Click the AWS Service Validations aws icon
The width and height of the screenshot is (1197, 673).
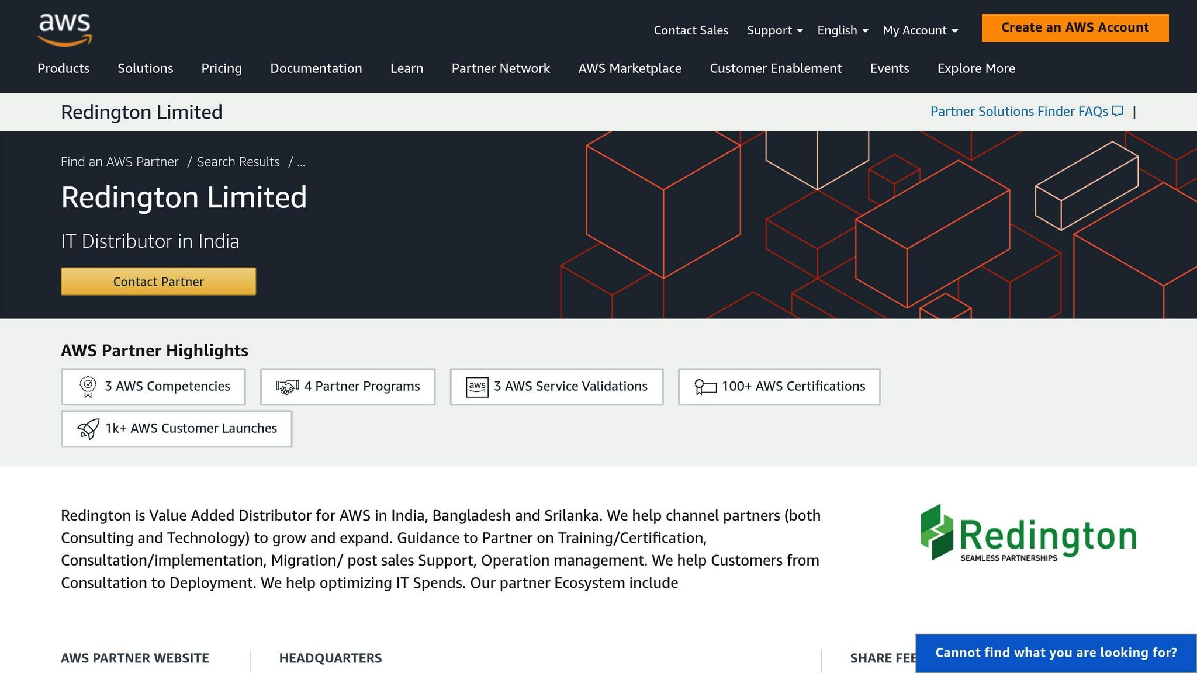[477, 387]
